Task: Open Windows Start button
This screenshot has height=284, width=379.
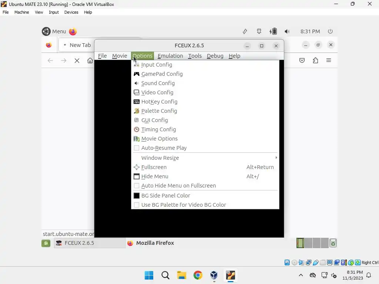Action: click(149, 275)
